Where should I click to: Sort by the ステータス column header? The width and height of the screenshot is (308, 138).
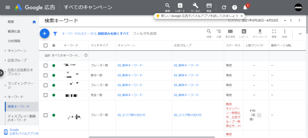pyautogui.click(x=233, y=45)
